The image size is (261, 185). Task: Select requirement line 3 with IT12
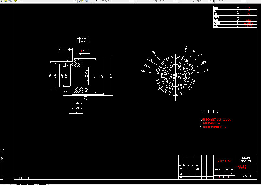click(213, 127)
